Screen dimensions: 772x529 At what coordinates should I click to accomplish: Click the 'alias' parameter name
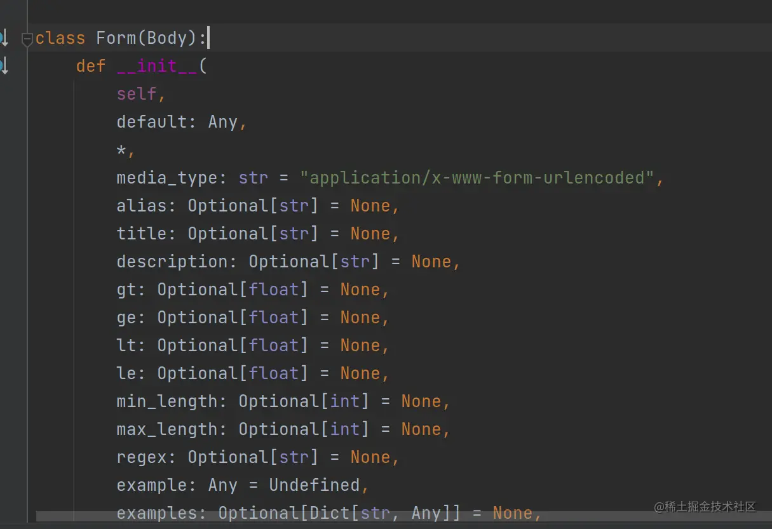(x=142, y=206)
